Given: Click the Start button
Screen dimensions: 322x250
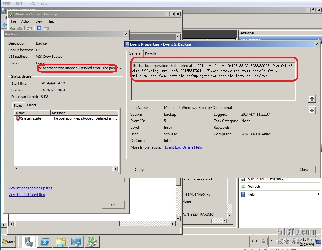Looking at the screenshot, I should (x=8, y=242).
